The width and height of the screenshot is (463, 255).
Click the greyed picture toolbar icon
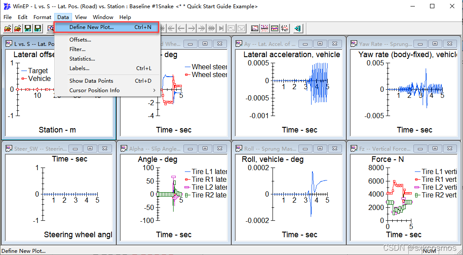coord(231,29)
